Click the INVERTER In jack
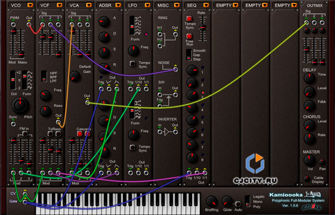This screenshot has height=215, width=335. click(160, 132)
